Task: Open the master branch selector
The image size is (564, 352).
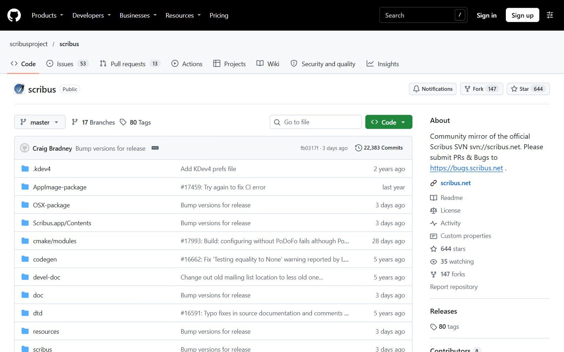Action: point(40,122)
